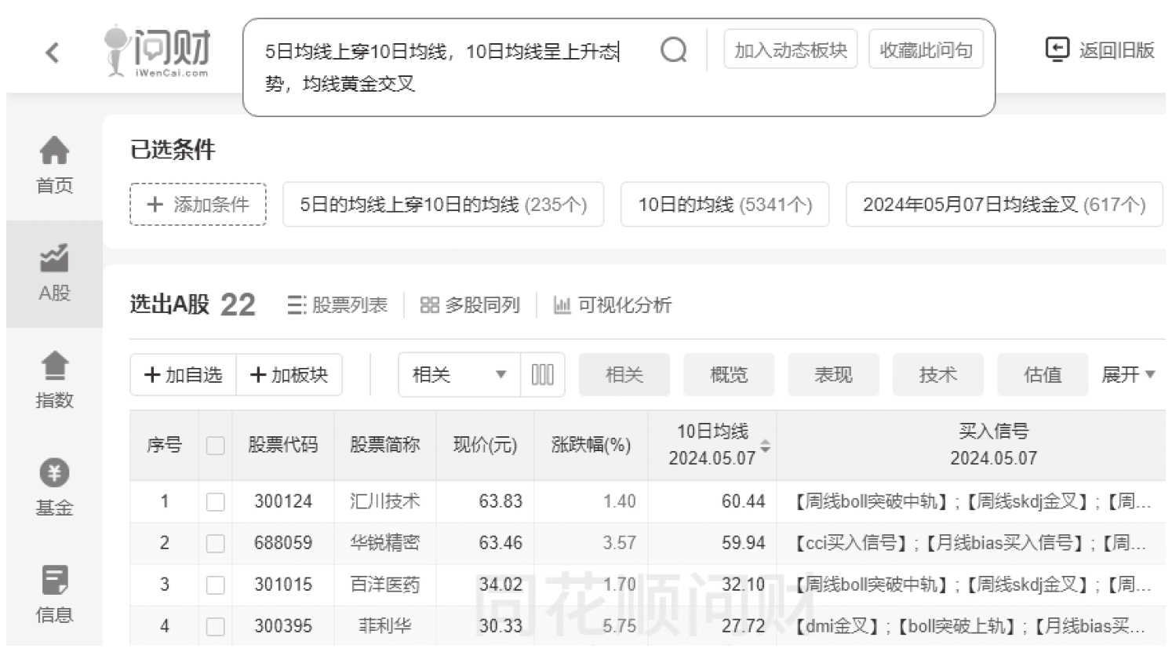Check the box for 汇川技术 row

coord(215,501)
